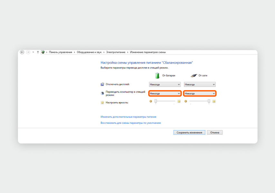The image size is (275, 193).
Task: Open "Оборудование и звук" breadcrumb
Action: point(89,52)
